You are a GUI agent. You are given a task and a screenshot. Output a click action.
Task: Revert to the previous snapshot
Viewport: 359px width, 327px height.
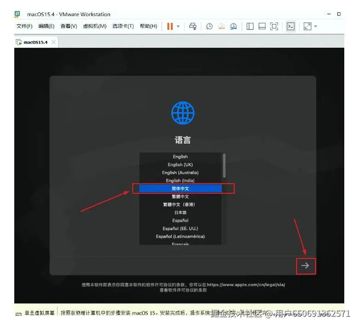tap(221, 27)
